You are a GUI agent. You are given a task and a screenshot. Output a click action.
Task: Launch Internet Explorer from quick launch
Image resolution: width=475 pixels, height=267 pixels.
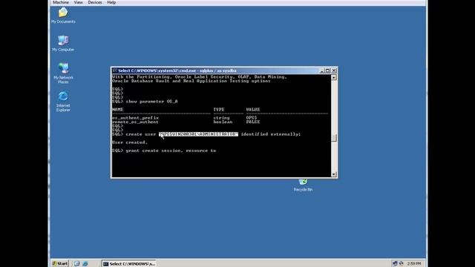[x=85, y=264]
